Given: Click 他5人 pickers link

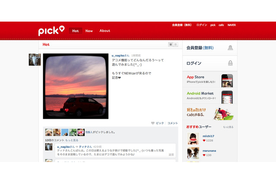Looking at the screenshot, I should [x=89, y=132].
